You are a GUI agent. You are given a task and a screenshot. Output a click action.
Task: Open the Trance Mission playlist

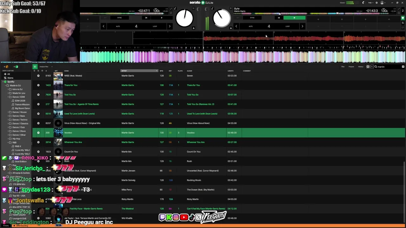tap(22, 104)
